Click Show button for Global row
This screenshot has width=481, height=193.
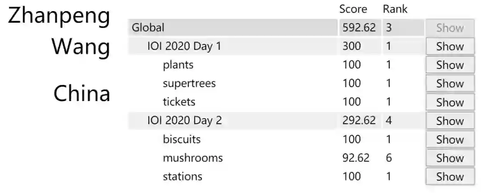pyautogui.click(x=450, y=28)
